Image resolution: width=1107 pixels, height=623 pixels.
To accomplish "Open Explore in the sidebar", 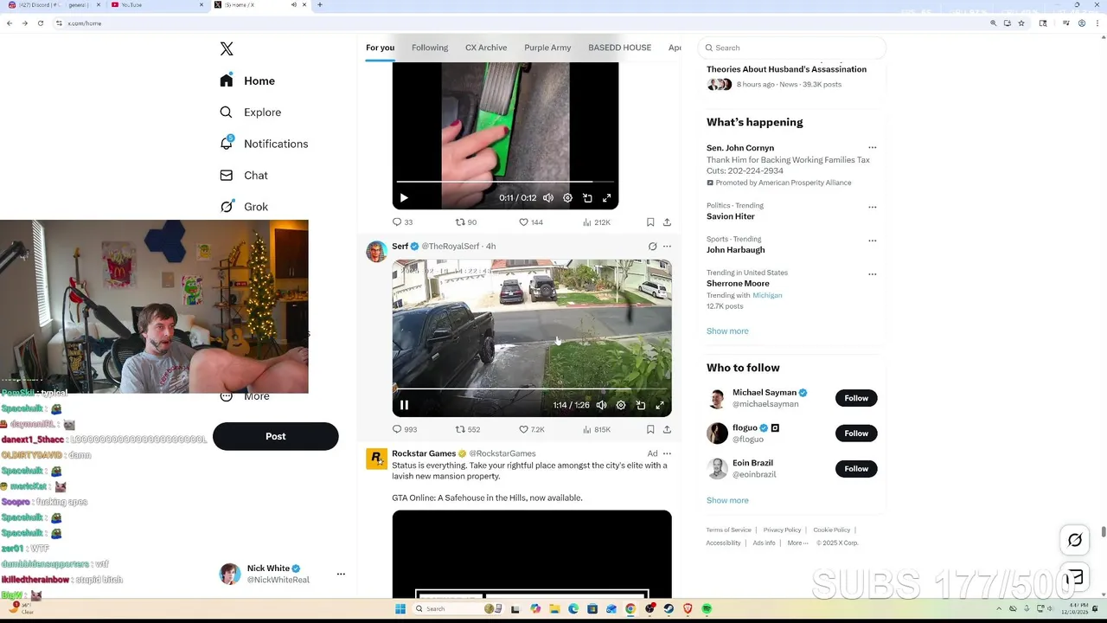I will (251, 112).
